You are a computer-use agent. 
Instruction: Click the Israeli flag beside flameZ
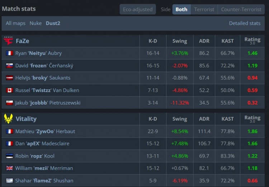9,181
